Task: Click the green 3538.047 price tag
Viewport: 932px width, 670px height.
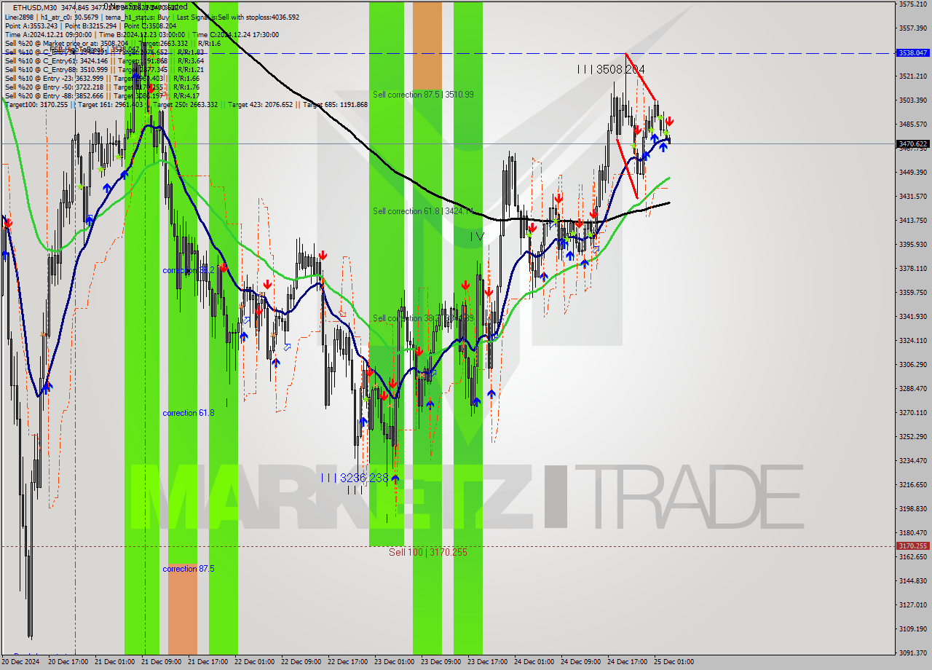Action: point(912,52)
